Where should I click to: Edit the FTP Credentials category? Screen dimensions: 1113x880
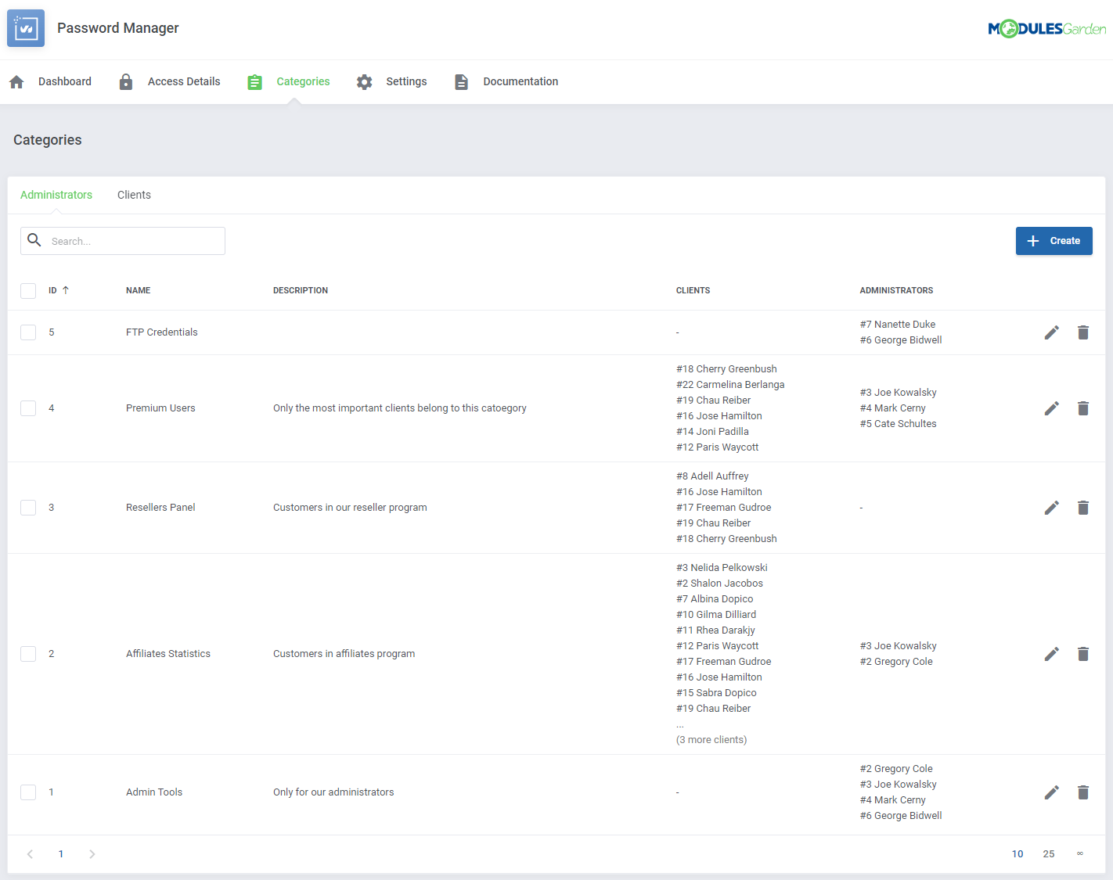pos(1052,332)
